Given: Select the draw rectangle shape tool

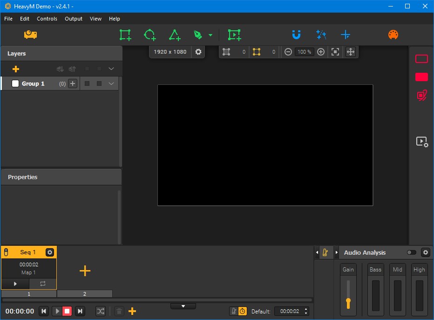Looking at the screenshot, I should coord(125,35).
